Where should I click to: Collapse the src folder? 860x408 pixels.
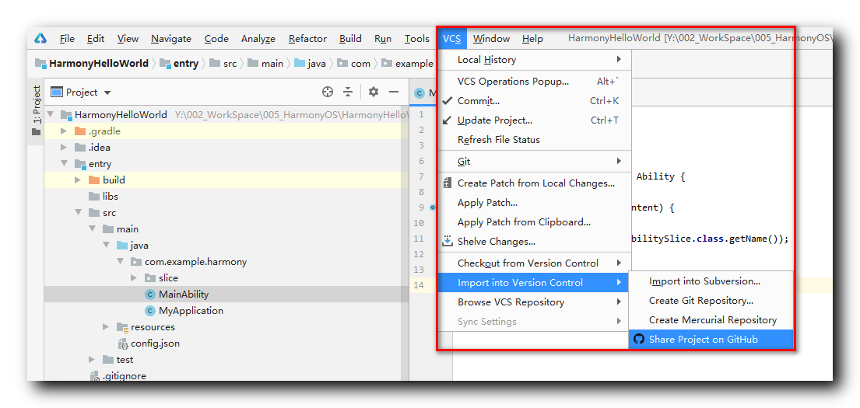pyautogui.click(x=78, y=213)
